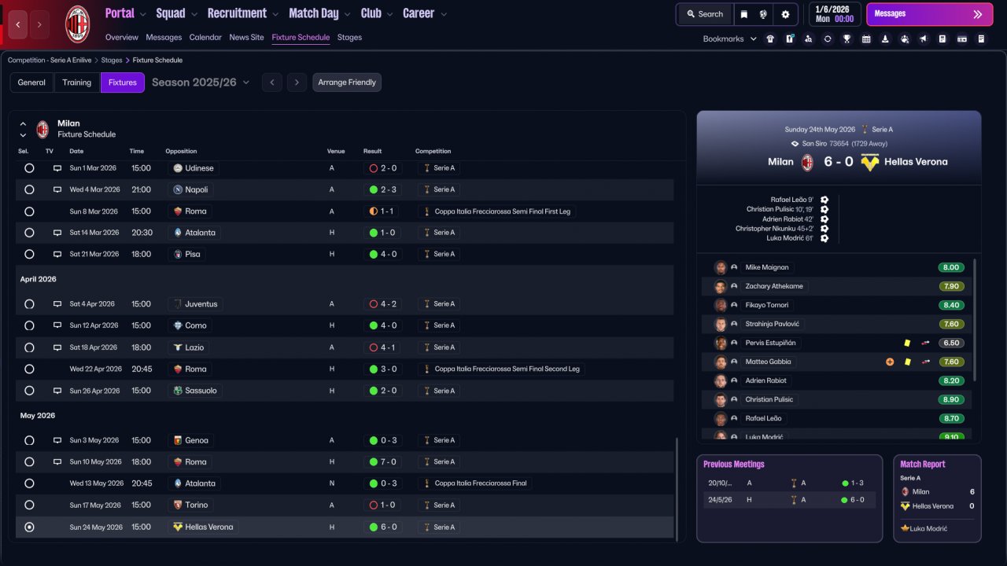Screen dimensions: 1007x566
Task: Select the Juventus fixture radio button
Action: (x=29, y=304)
